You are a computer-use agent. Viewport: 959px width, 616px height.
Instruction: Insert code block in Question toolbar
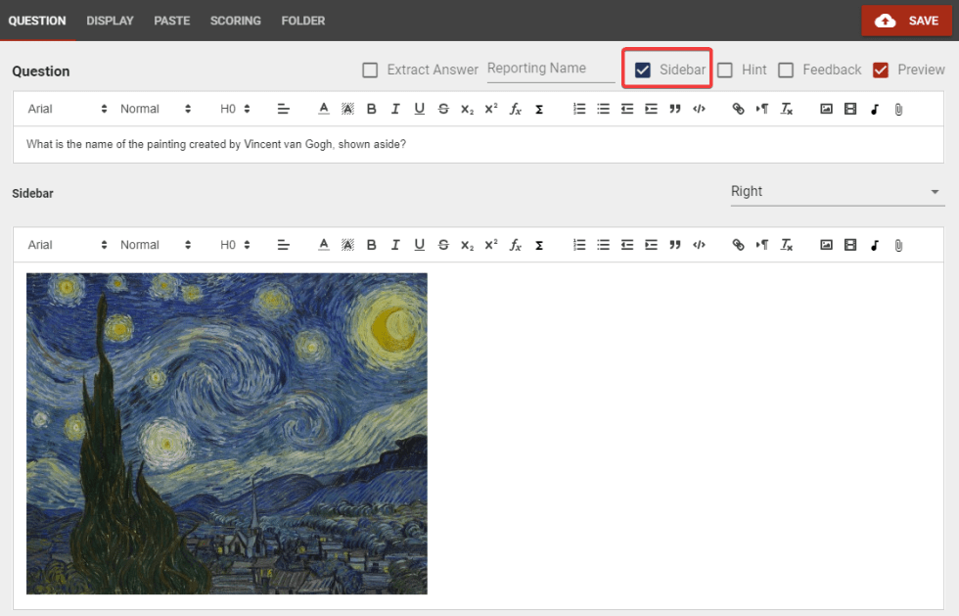click(x=699, y=109)
